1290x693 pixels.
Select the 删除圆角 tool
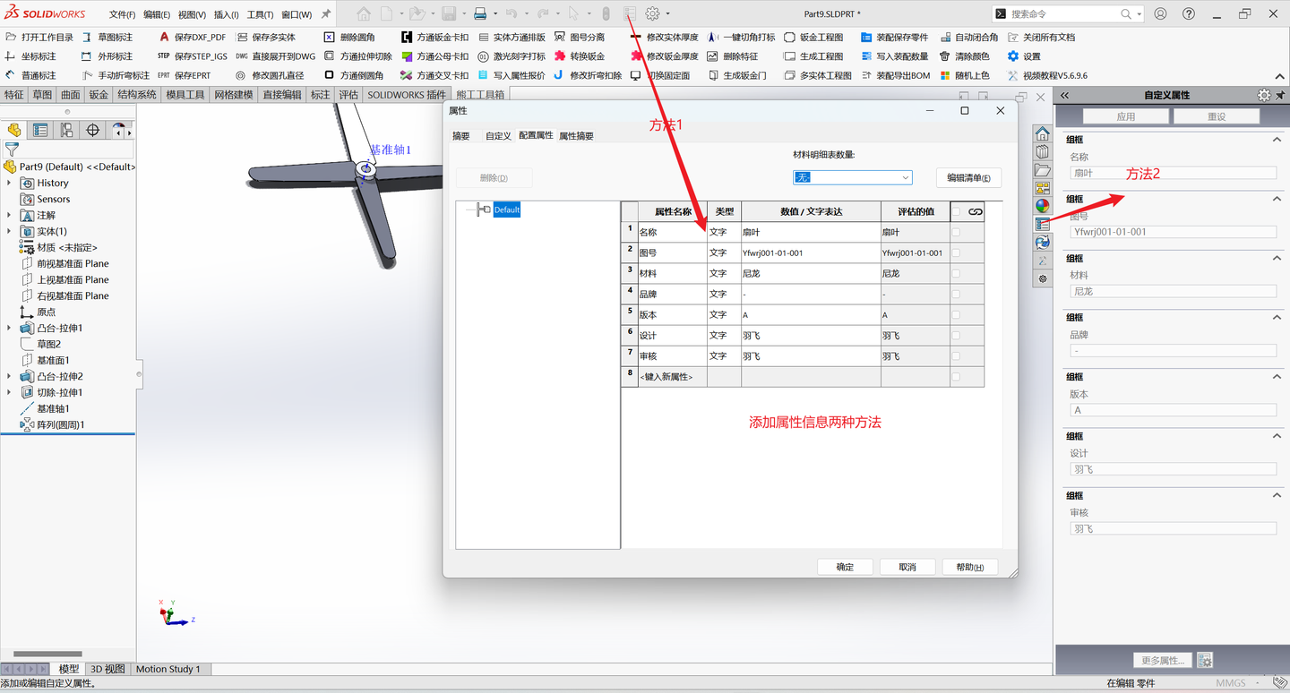click(357, 37)
